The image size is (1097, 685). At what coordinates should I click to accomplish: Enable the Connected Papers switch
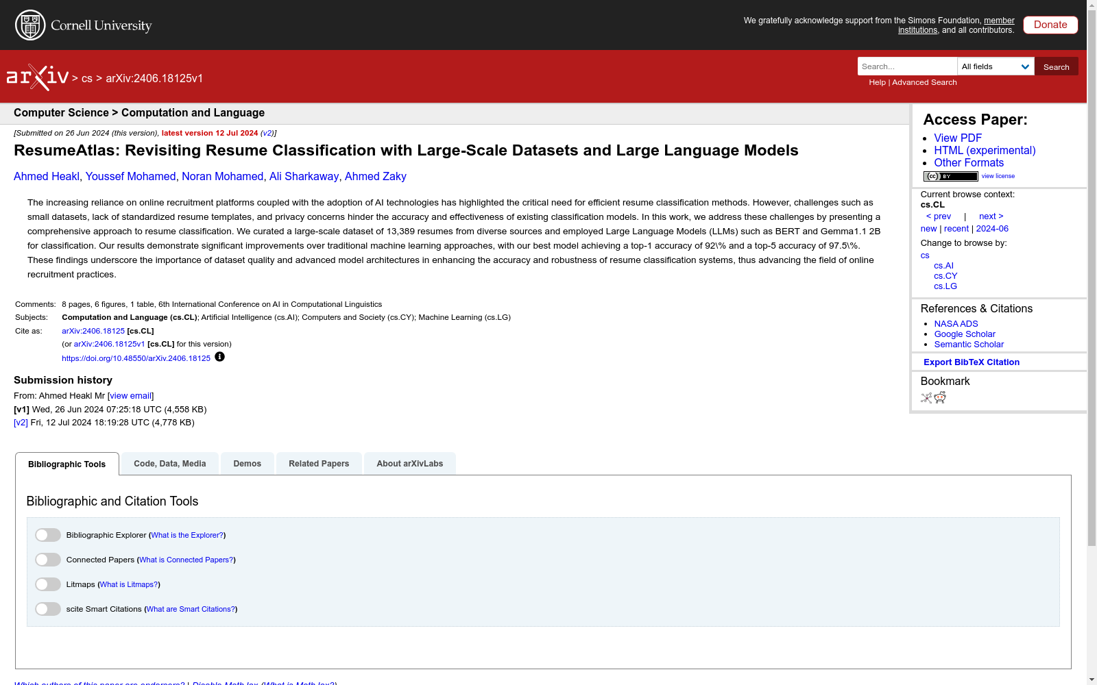(48, 560)
